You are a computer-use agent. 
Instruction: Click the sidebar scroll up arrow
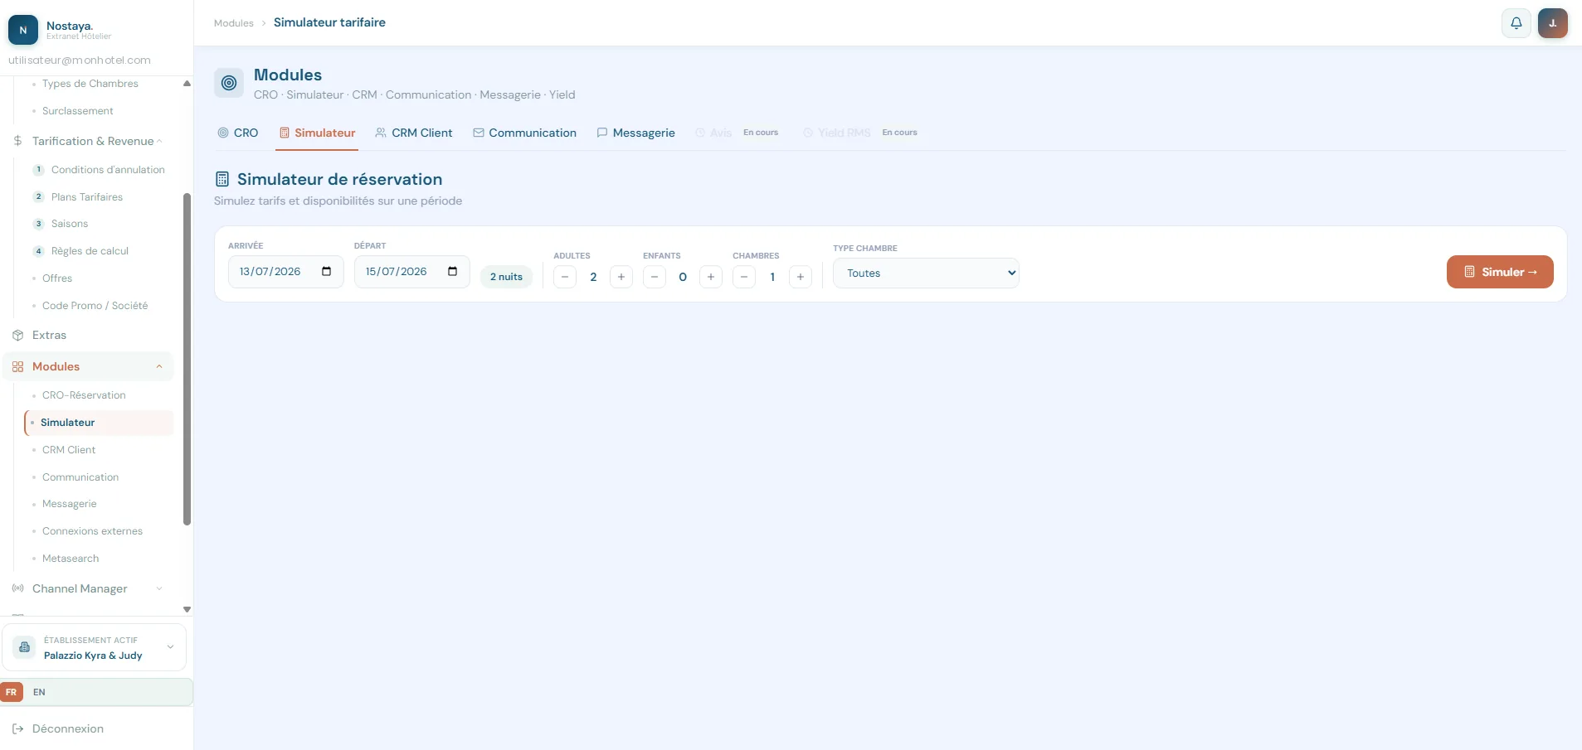point(187,84)
